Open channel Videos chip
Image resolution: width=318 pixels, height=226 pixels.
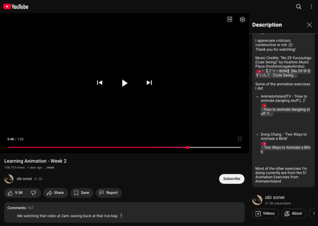click(x=265, y=214)
